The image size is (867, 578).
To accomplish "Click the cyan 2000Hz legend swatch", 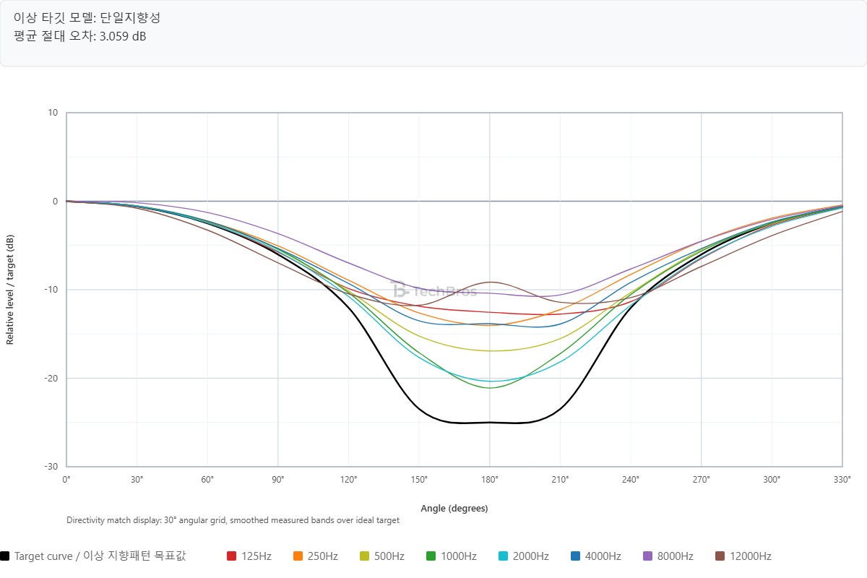I will (x=504, y=556).
